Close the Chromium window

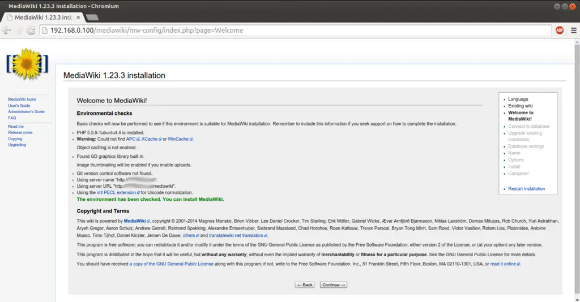[x=572, y=6]
